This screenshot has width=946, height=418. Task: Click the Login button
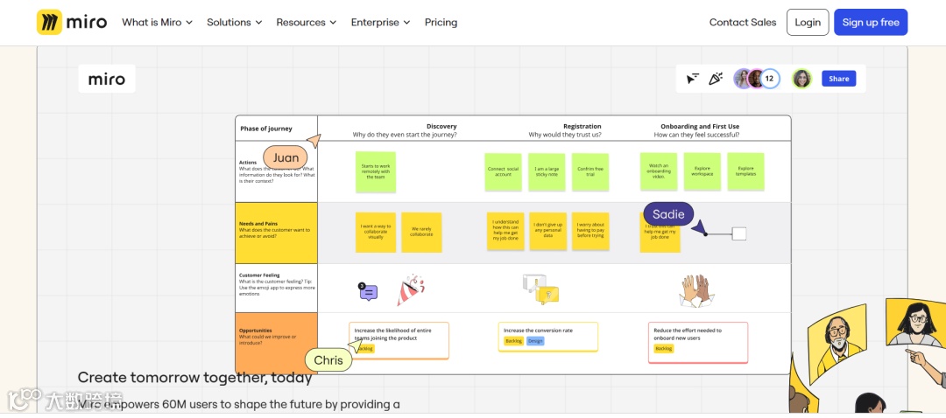808,22
